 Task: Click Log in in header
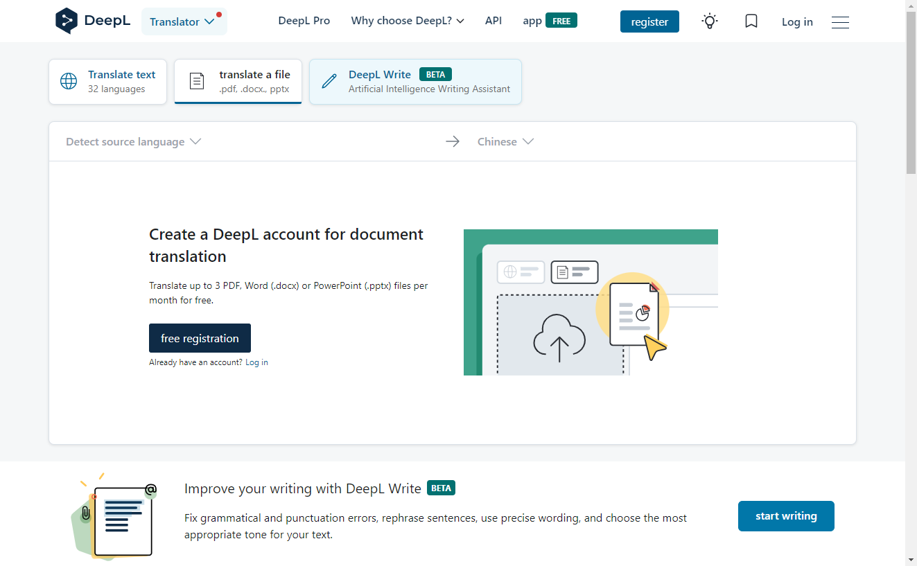pyautogui.click(x=797, y=22)
